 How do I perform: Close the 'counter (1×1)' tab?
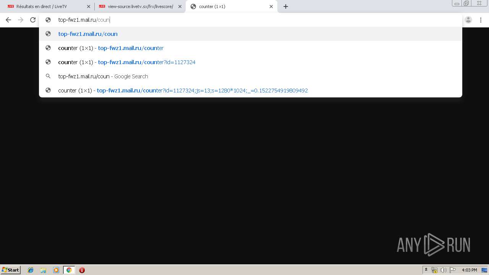click(x=271, y=6)
